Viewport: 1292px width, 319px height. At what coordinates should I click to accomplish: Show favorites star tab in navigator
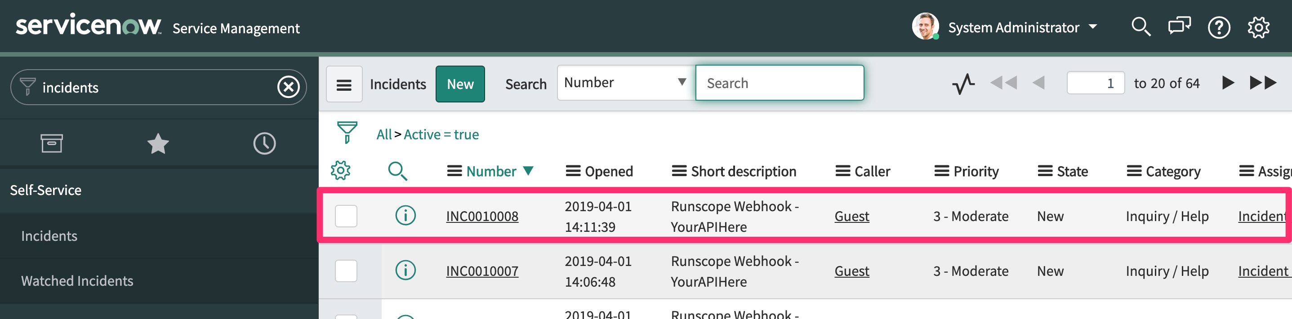pyautogui.click(x=158, y=143)
